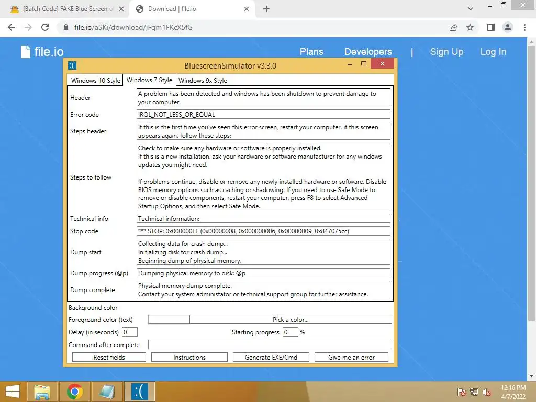Open a new tab with the plus icon

coord(266,9)
